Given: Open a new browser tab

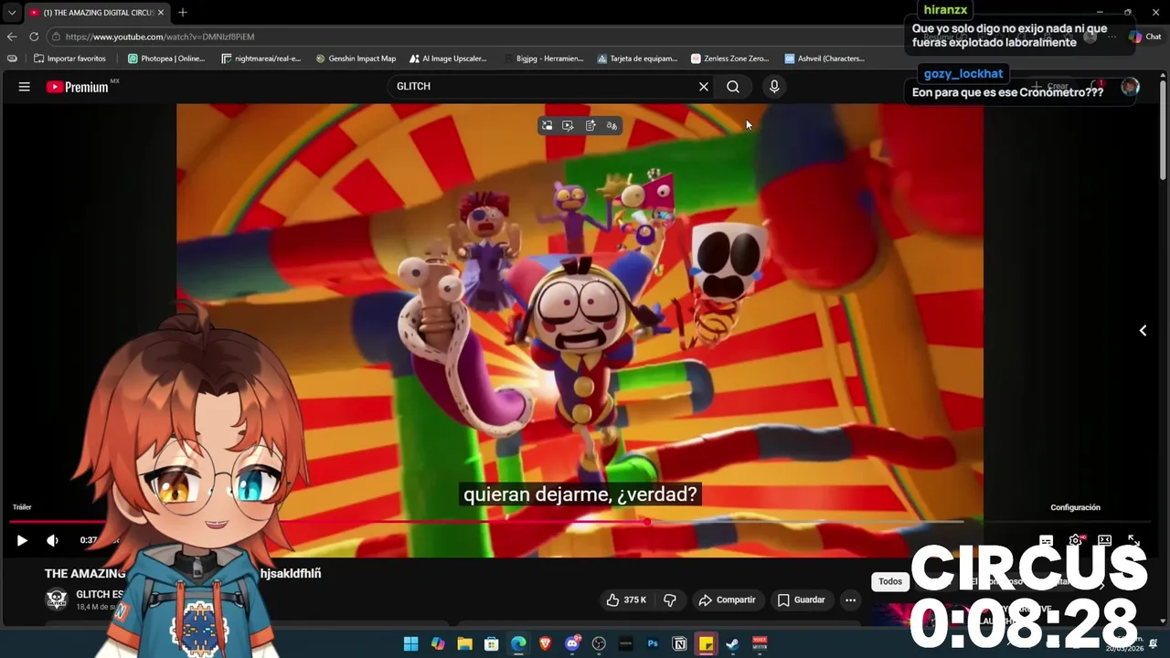Looking at the screenshot, I should 183,13.
